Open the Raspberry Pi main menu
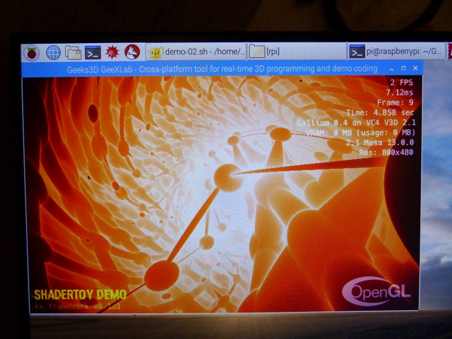 coord(32,53)
